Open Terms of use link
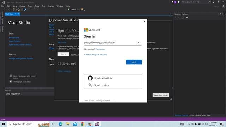This screenshot has width=226, height=127. [x=89, y=101]
